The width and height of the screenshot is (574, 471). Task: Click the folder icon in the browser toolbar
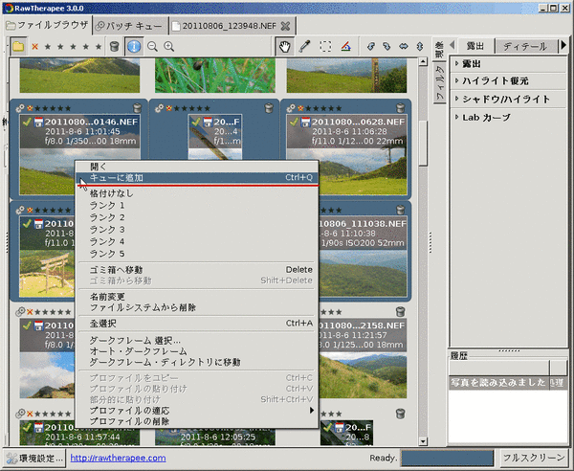point(18,47)
